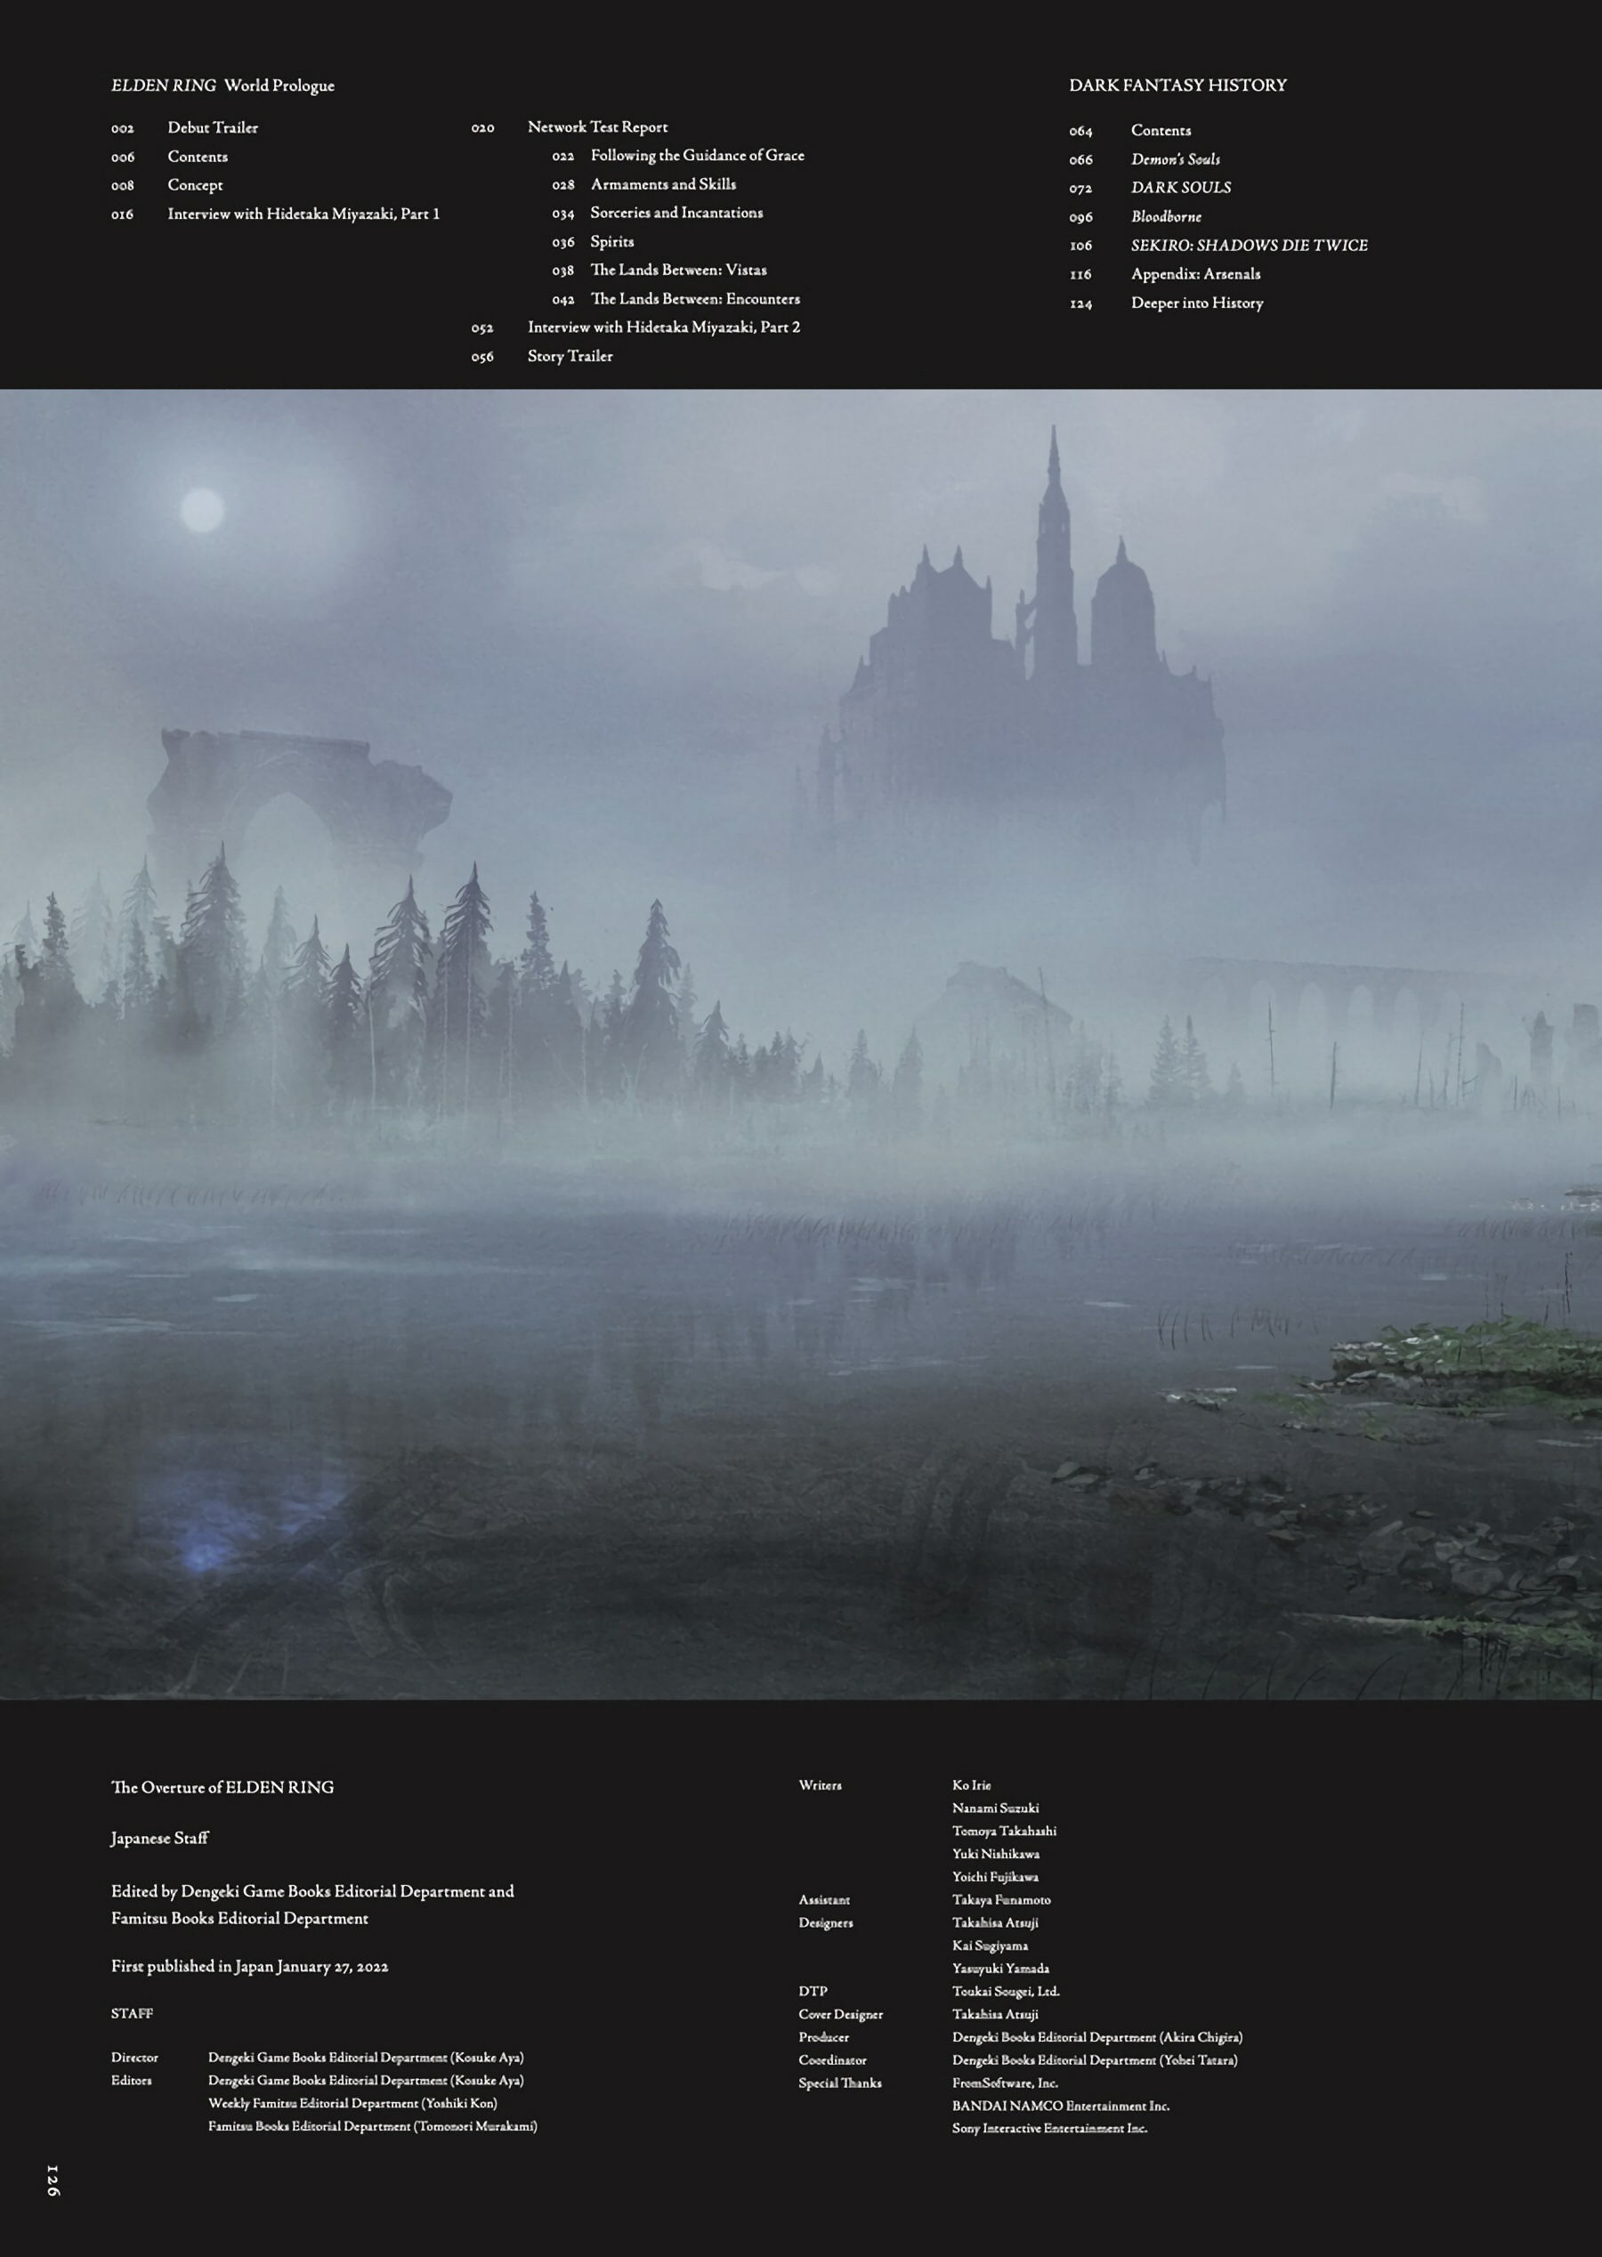This screenshot has width=1602, height=2257.
Task: Click 'The Overture of ELDEN RING' title
Action: 222,1787
